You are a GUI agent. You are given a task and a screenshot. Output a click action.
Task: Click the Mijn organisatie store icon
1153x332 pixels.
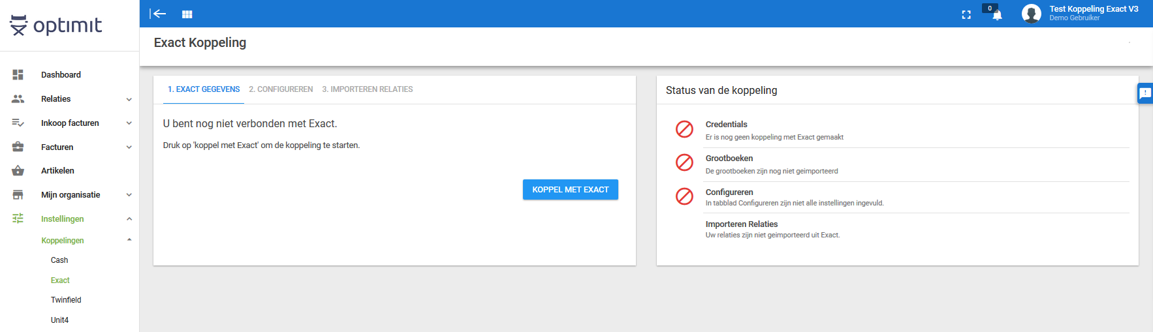pos(18,195)
